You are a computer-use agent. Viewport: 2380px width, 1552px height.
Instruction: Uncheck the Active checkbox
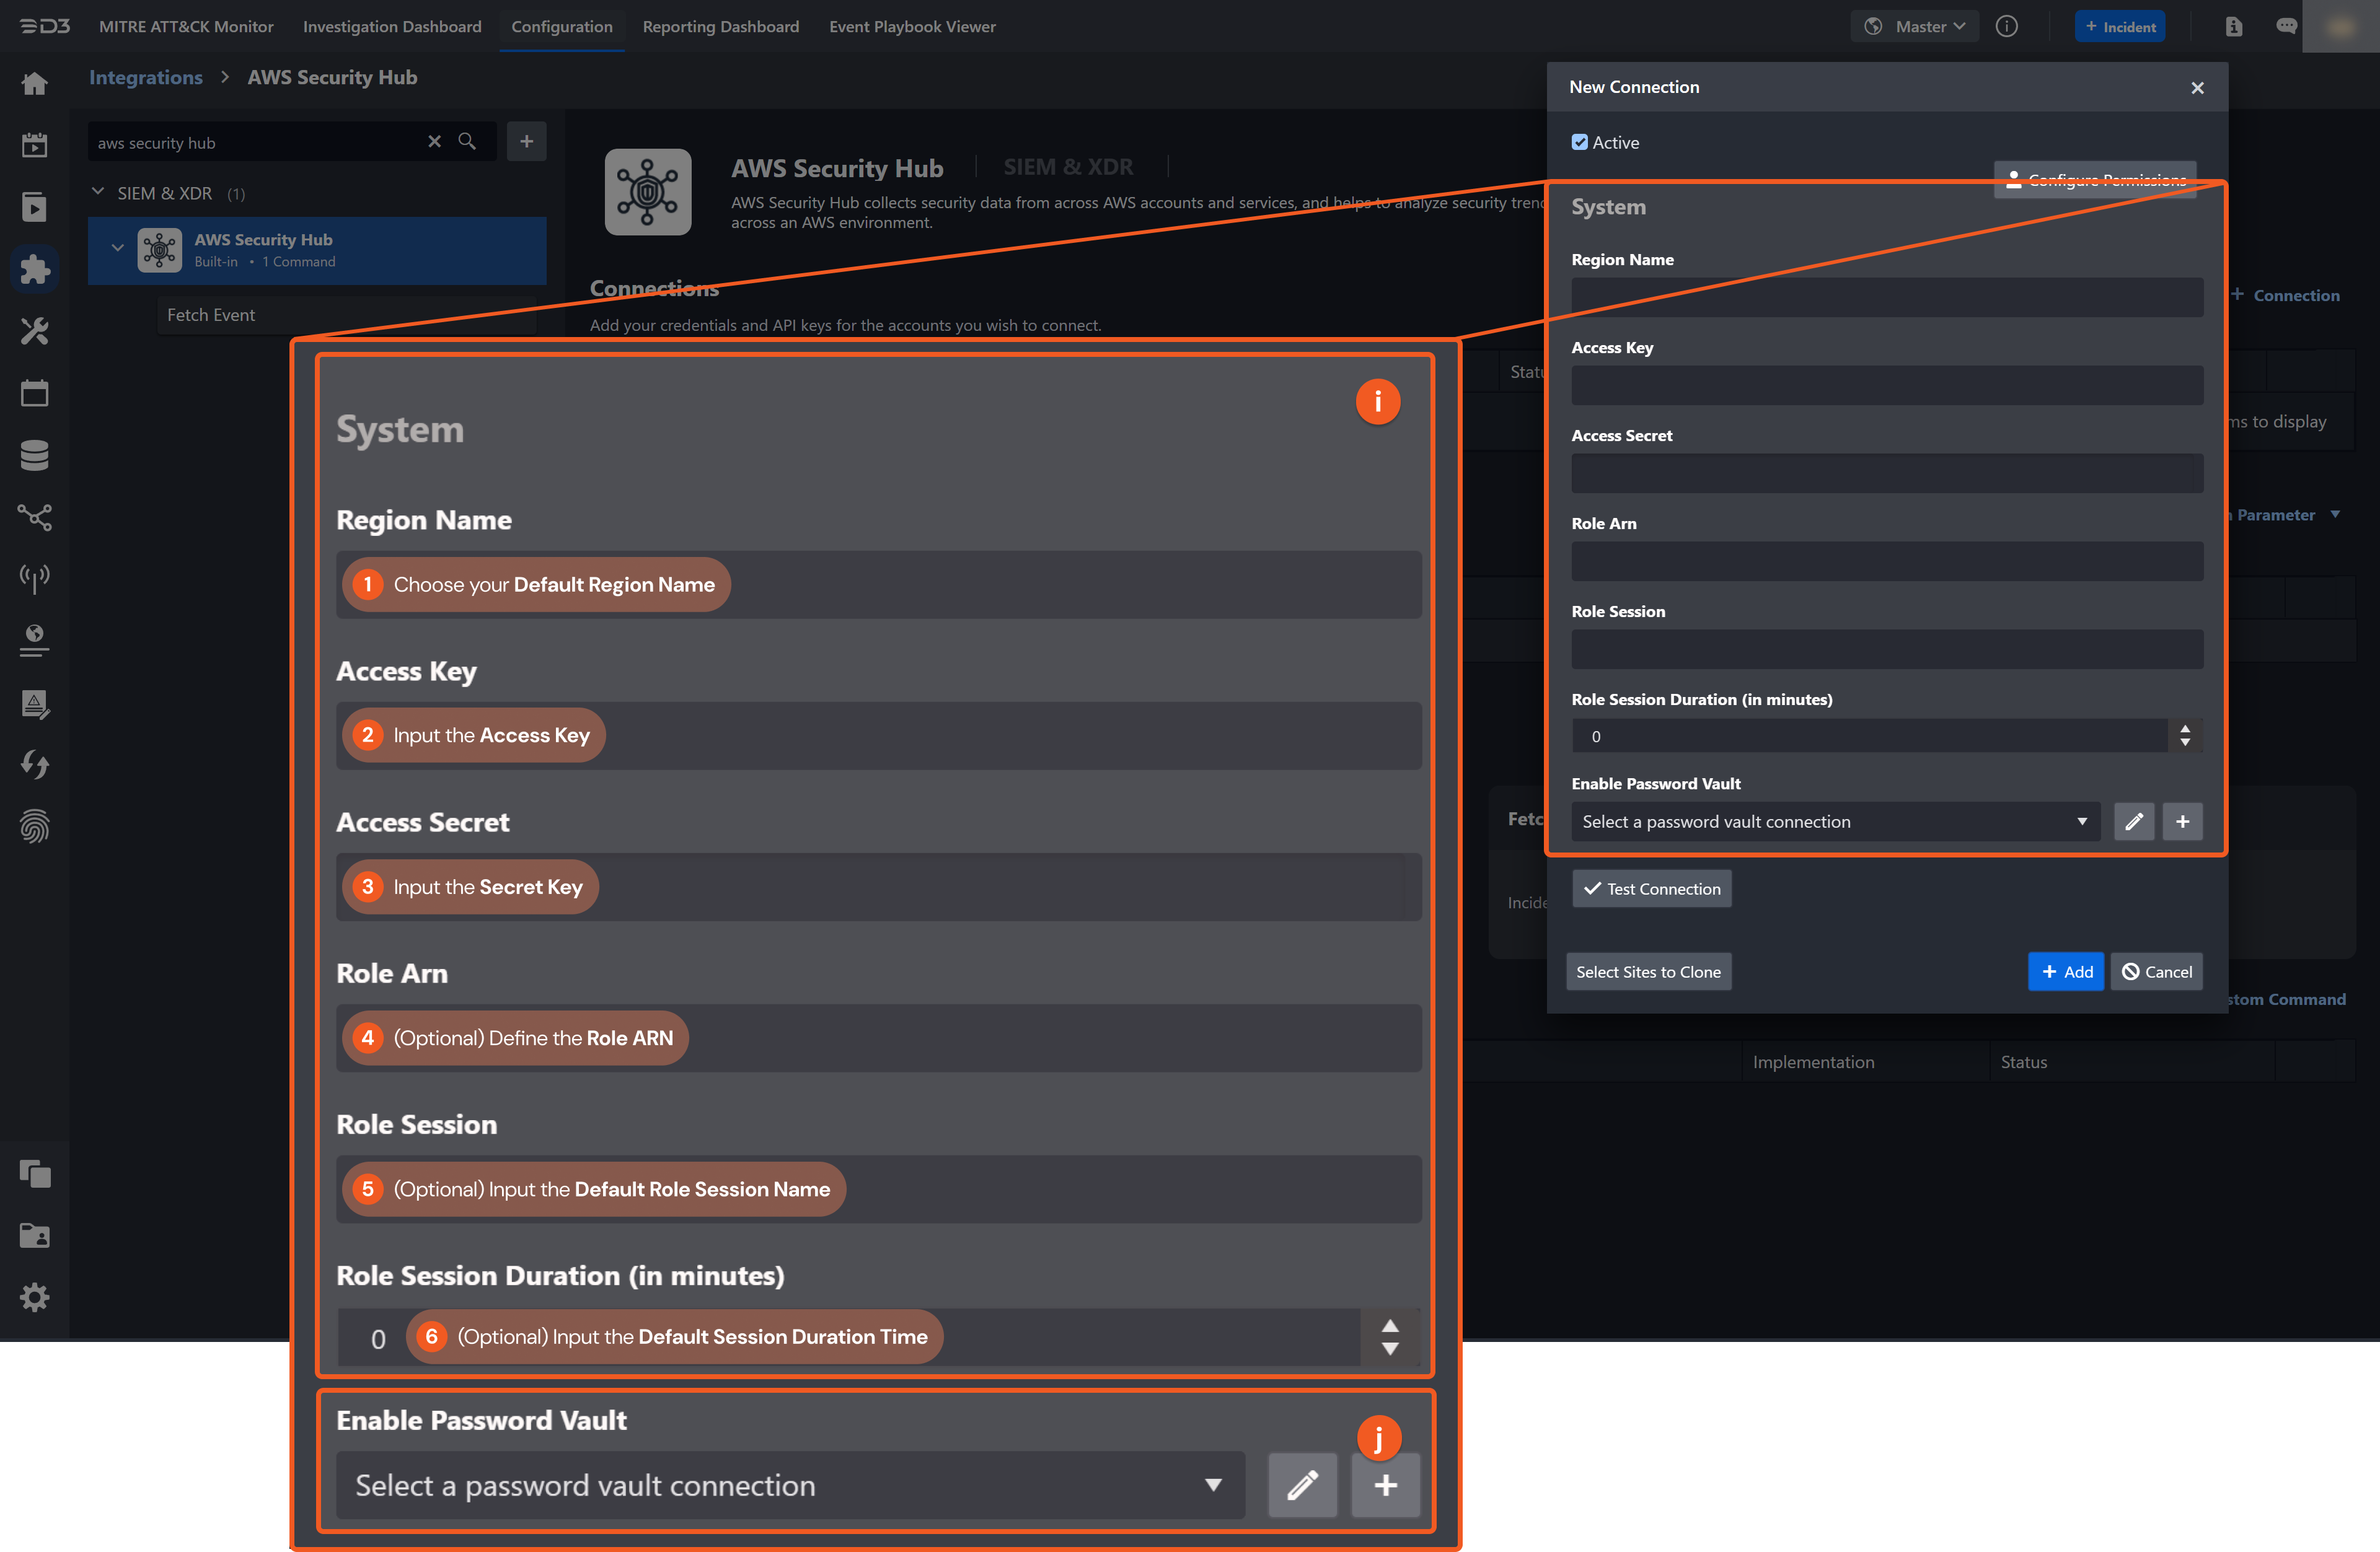coord(1579,142)
